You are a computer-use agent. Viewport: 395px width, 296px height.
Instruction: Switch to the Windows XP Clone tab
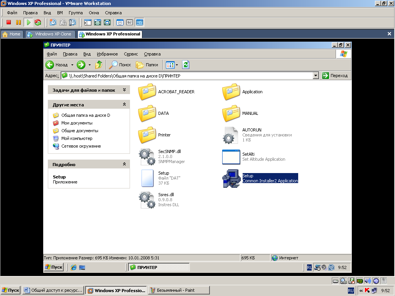[x=50, y=34]
